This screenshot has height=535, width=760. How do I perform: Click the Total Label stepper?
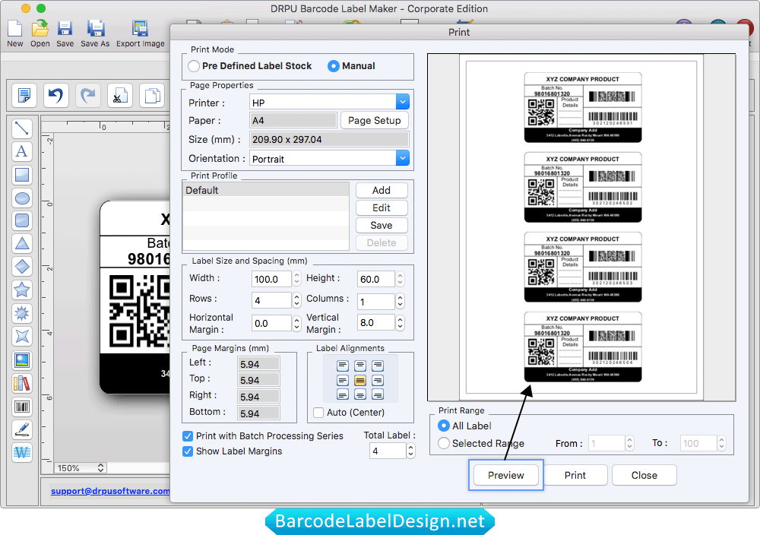(410, 451)
